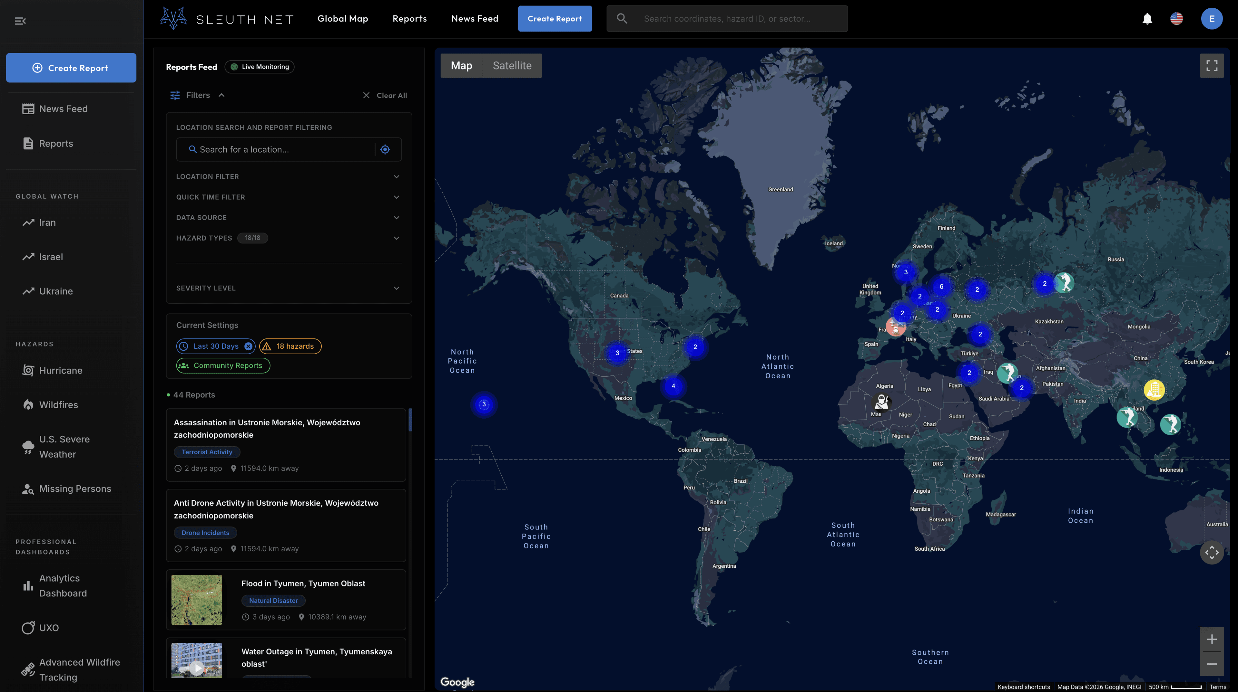Use my current location target icon
1238x692 pixels.
[385, 149]
